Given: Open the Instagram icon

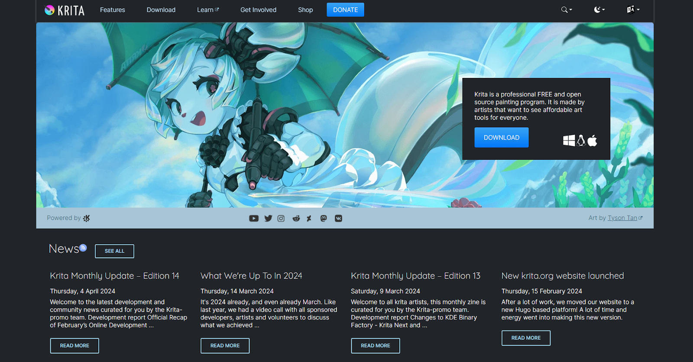Looking at the screenshot, I should 281,218.
